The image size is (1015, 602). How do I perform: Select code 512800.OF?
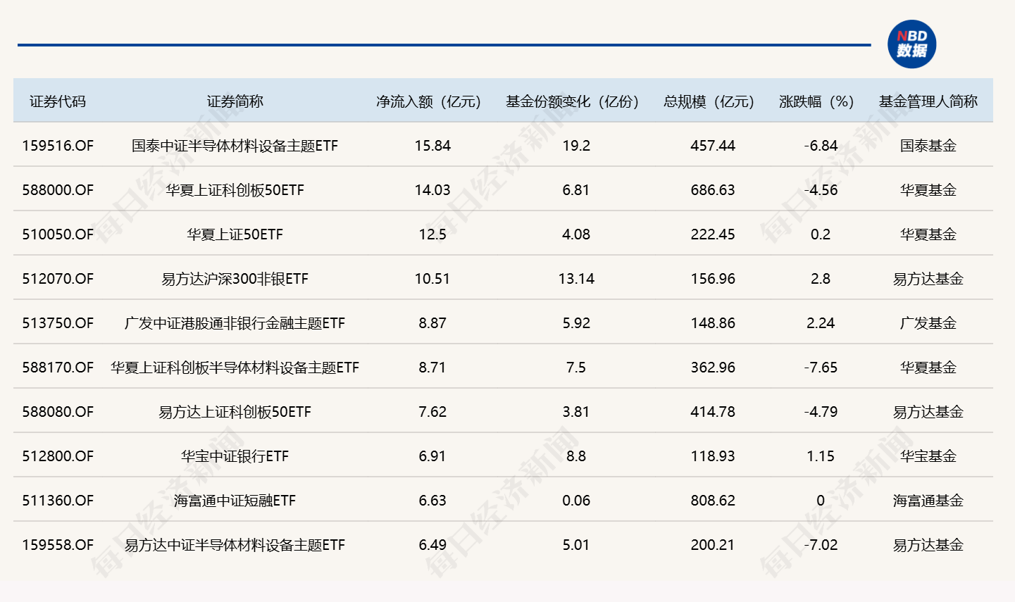click(58, 456)
